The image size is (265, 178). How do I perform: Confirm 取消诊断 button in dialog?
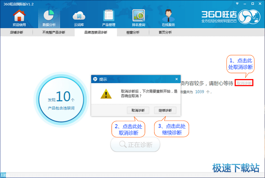coord(138,111)
